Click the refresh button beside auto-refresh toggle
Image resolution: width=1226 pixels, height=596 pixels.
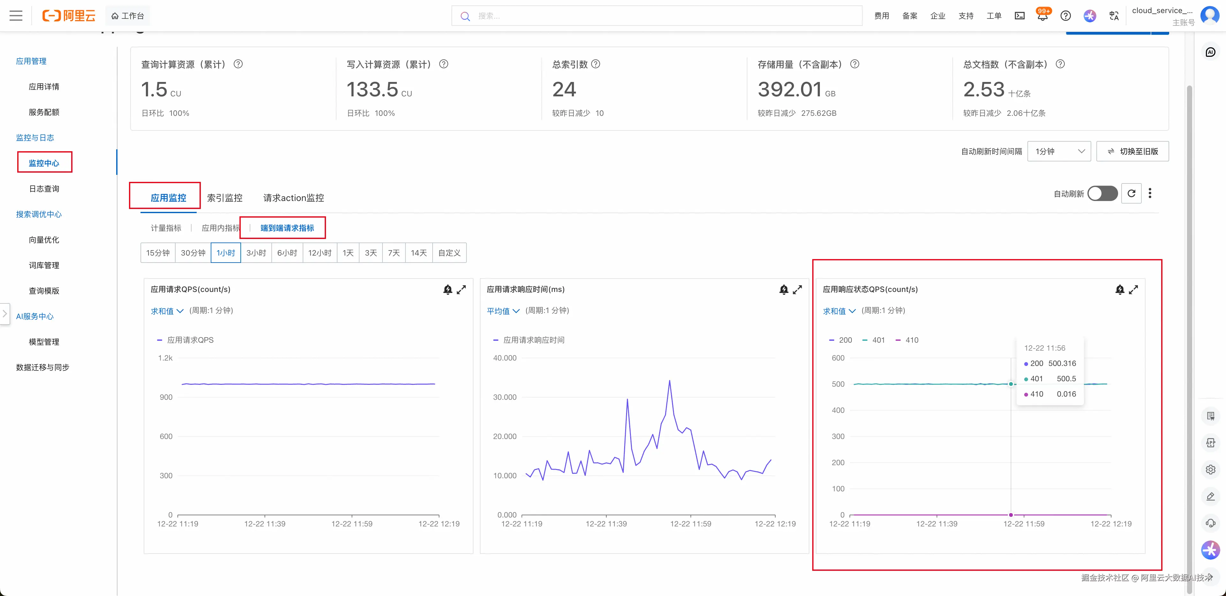(x=1131, y=194)
